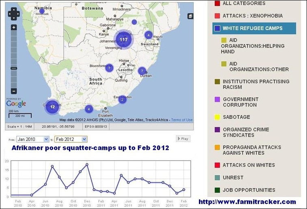307x209 pixels.
Task: Click the yellow SABOTAGE color swatch
Action: [217, 117]
